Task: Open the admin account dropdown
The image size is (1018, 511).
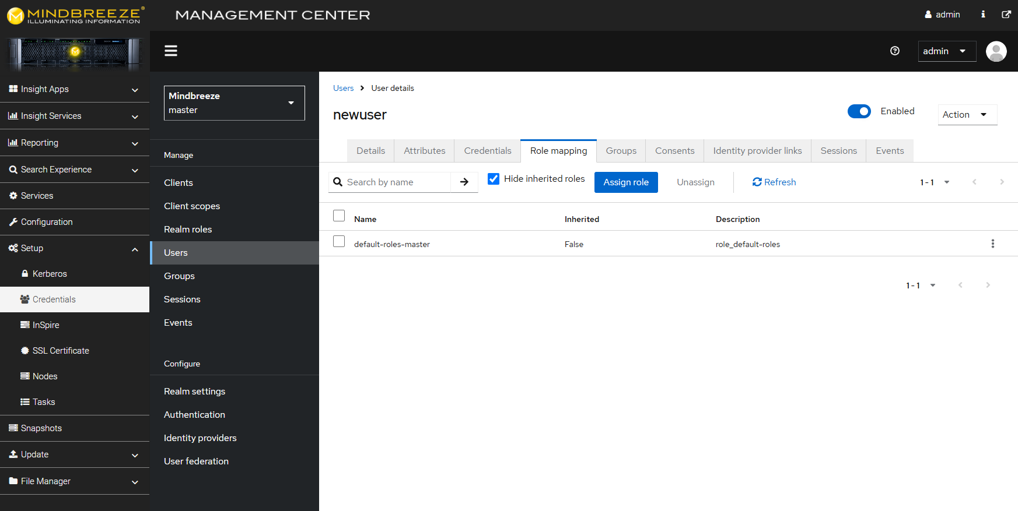Action: 947,51
